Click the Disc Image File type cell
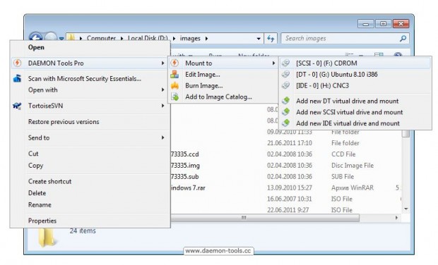438x265 pixels. 353,165
